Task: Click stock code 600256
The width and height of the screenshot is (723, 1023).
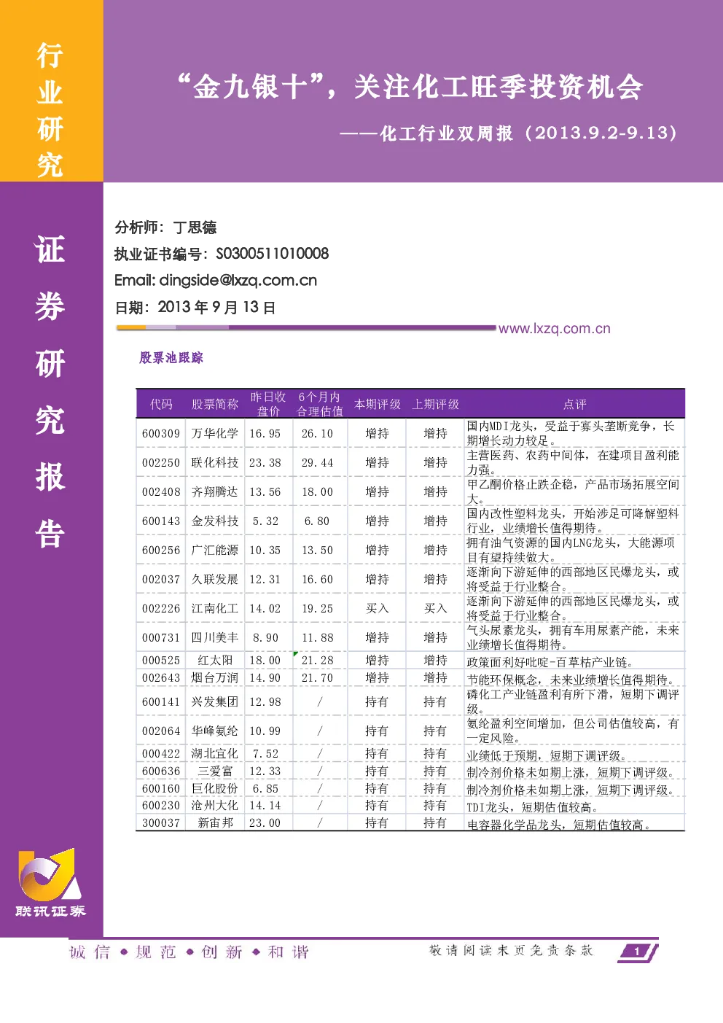Action: tap(161, 551)
